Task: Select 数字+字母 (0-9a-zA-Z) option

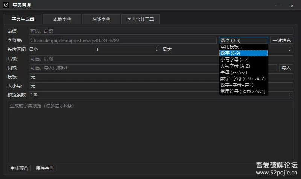Action: [x=243, y=79]
